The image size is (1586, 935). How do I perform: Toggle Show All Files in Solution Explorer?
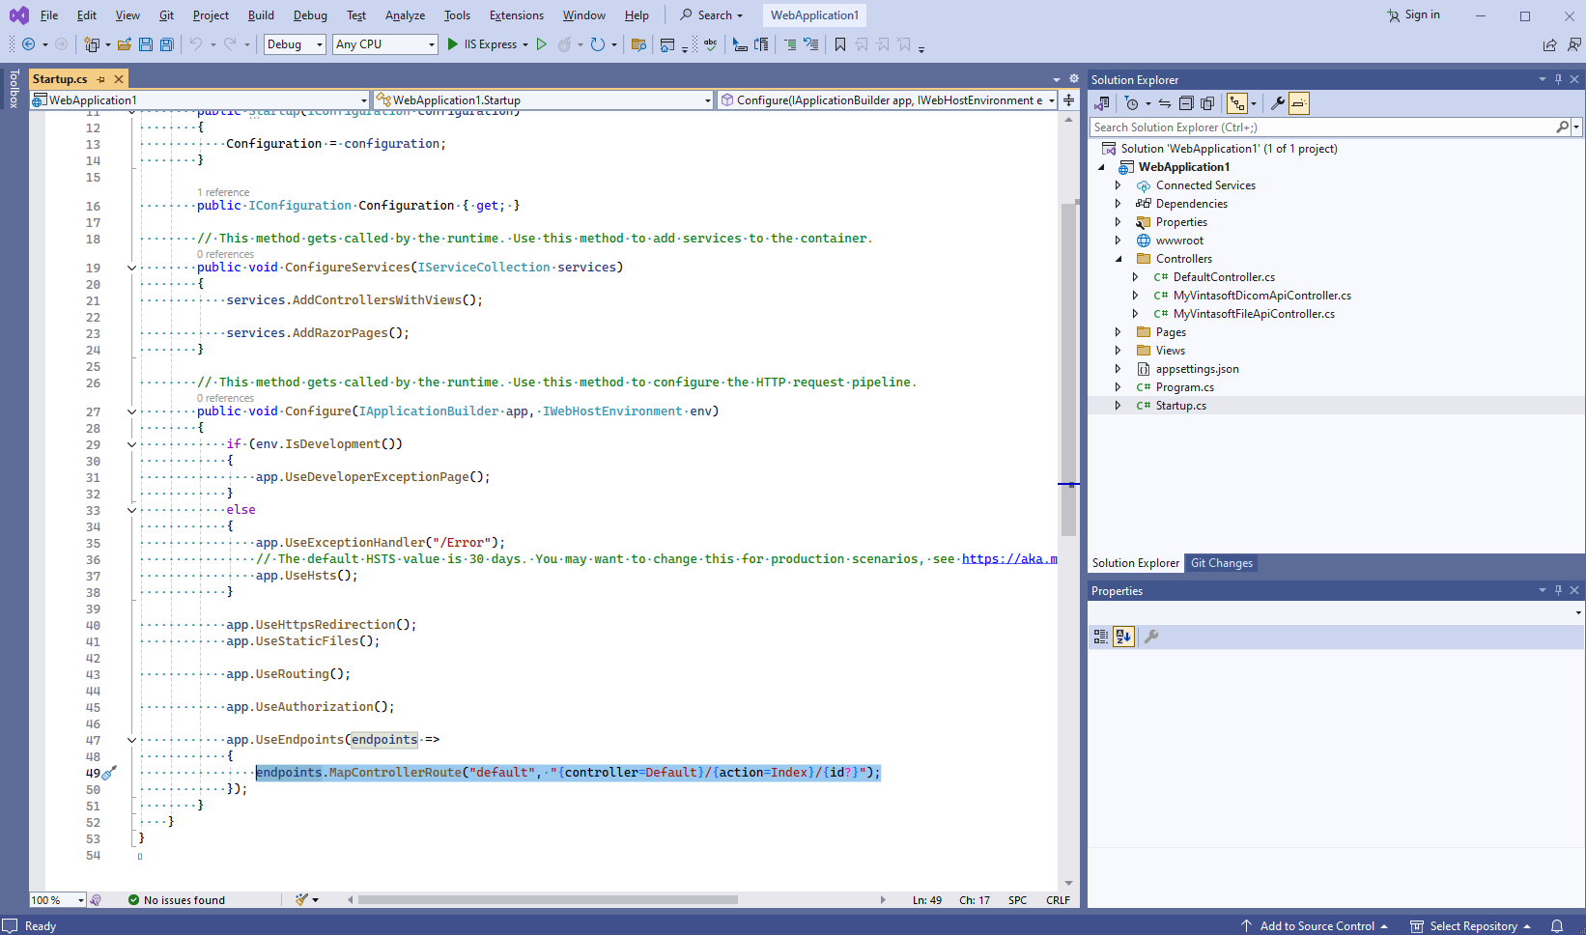1207,103
